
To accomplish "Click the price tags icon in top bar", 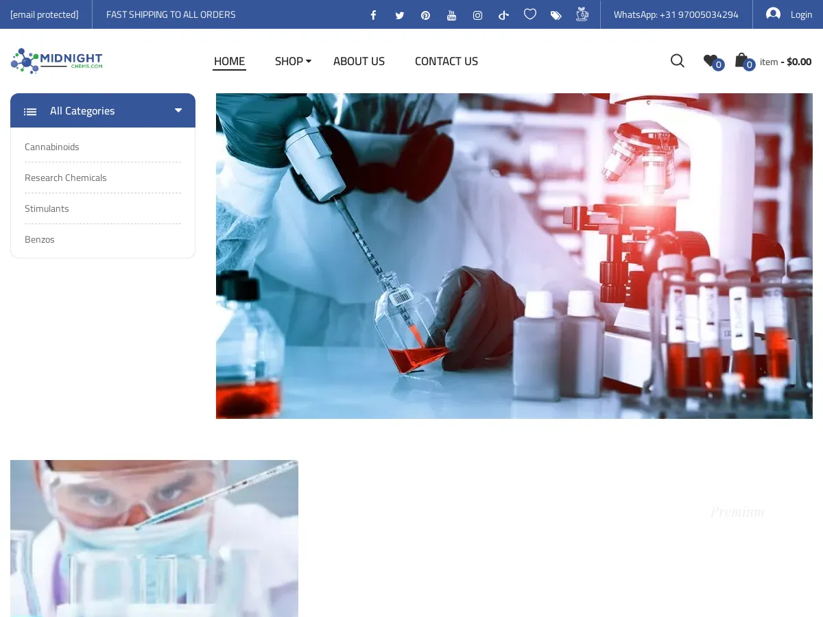I will 556,15.
